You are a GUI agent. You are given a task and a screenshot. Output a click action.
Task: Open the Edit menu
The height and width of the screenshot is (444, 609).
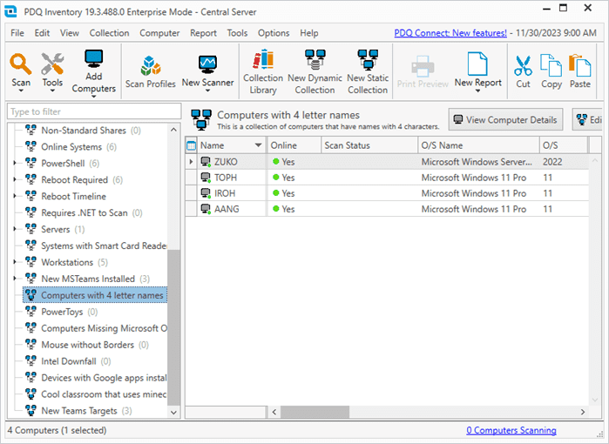pos(42,33)
